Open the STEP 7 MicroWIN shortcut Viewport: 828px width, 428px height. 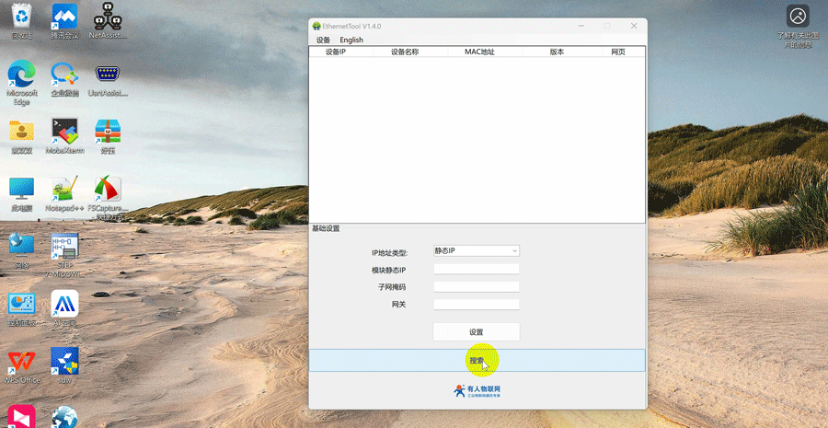pos(64,249)
